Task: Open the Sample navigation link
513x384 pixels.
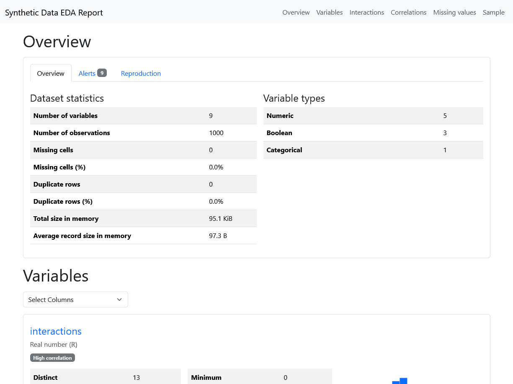Action: click(493, 13)
